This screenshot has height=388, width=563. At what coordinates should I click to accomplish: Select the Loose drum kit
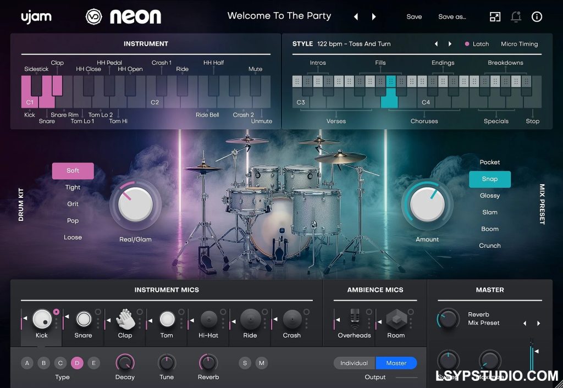click(73, 237)
